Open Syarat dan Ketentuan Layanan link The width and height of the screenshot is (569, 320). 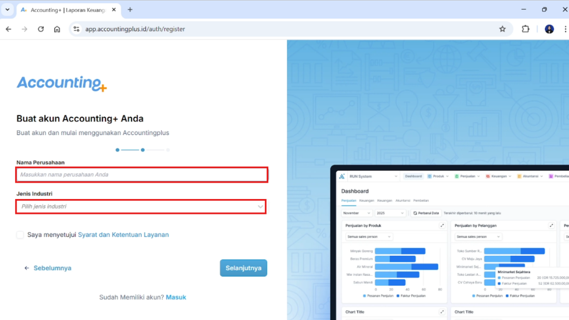(123, 235)
